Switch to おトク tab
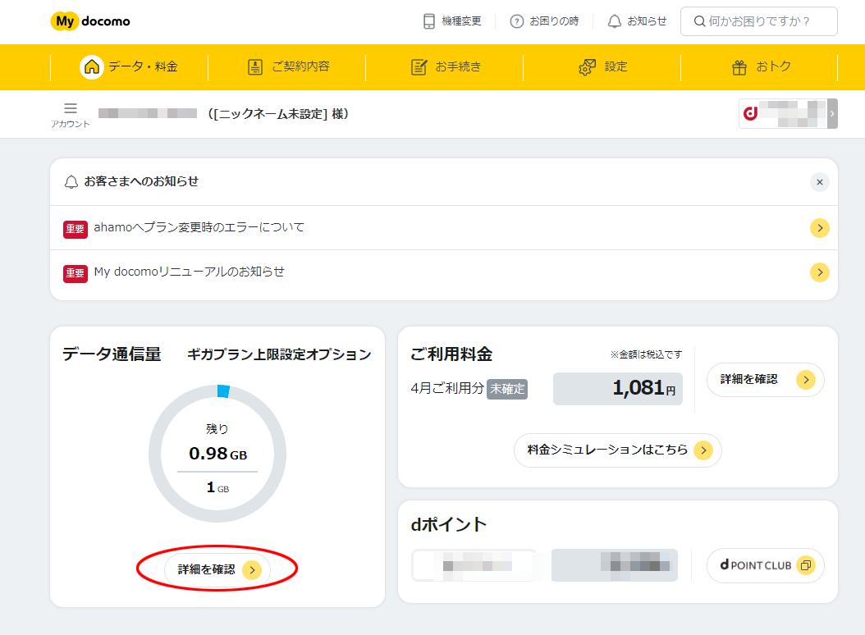The height and width of the screenshot is (635, 865). coord(760,67)
